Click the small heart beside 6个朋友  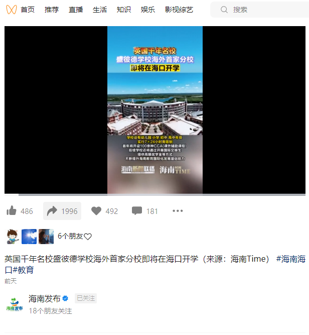pos(88,237)
